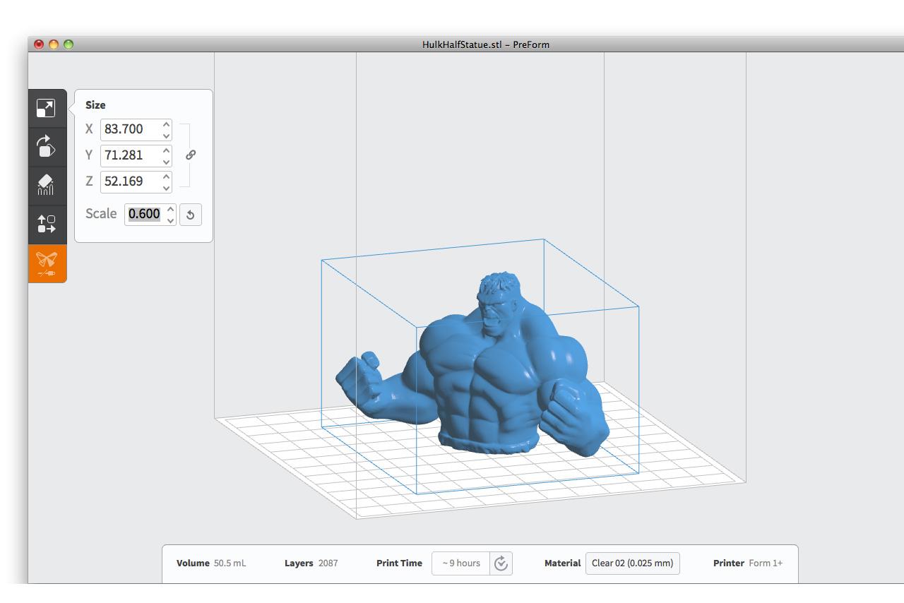Increase Scale with up arrow

click(170, 210)
